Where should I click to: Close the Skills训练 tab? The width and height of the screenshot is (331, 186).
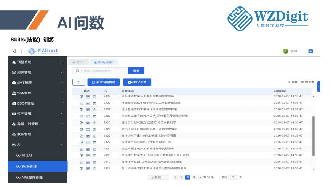coord(114,62)
